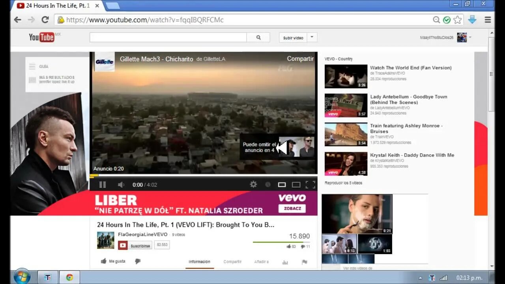Click the network signal tray icon
This screenshot has width=505, height=284.
coord(443,277)
